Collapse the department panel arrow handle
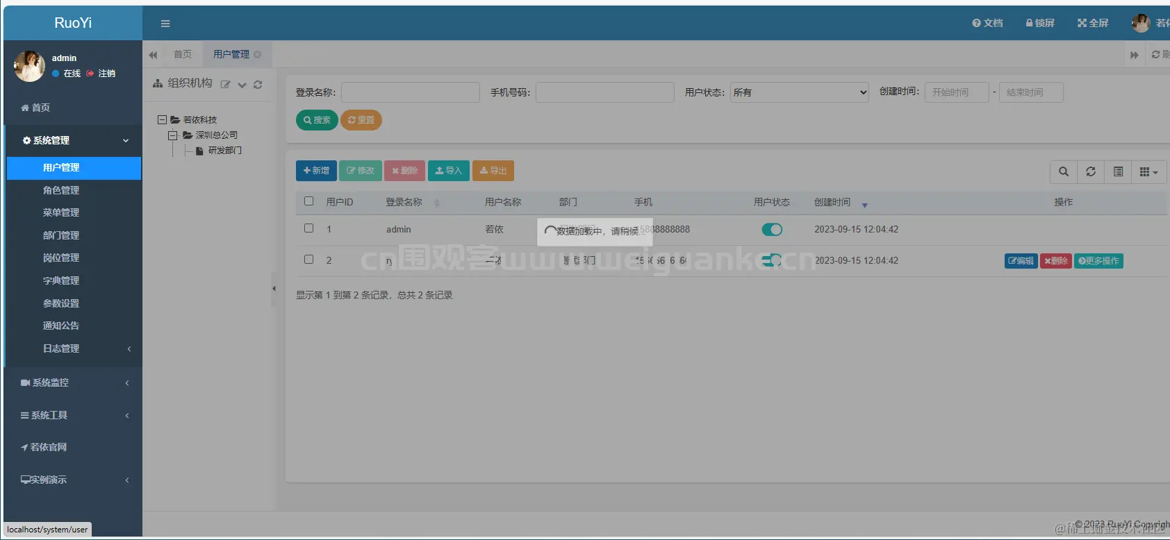This screenshot has height=540, width=1170. (274, 289)
